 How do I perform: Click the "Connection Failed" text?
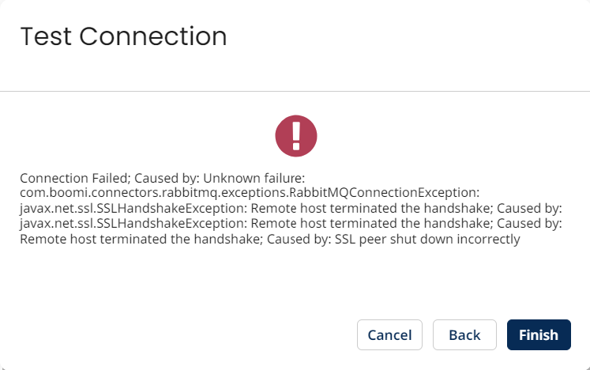(x=67, y=178)
